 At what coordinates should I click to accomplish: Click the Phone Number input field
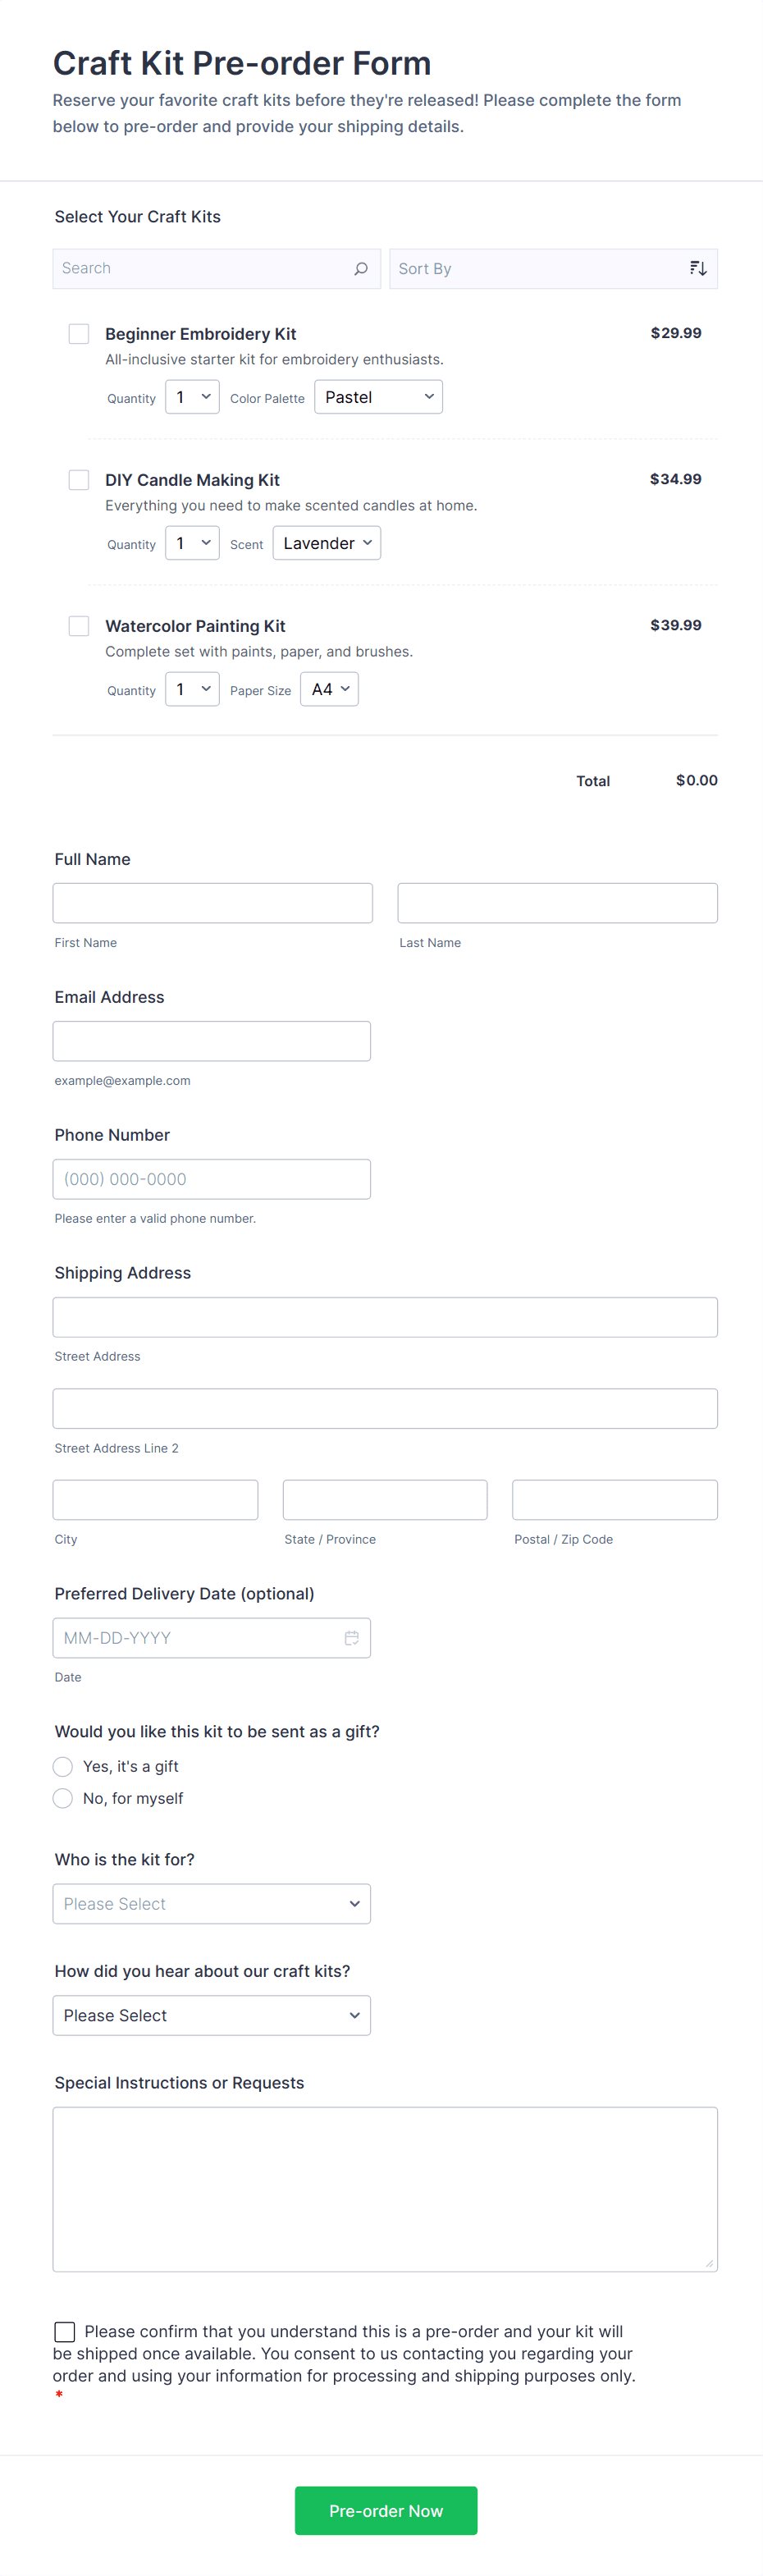[x=211, y=1178]
